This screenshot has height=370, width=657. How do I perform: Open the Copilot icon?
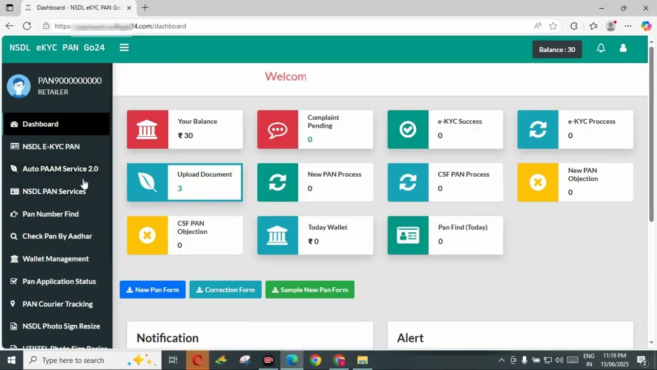646,26
